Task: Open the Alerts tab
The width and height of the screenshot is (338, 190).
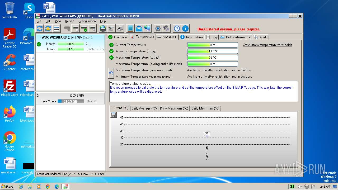Action: (x=261, y=37)
